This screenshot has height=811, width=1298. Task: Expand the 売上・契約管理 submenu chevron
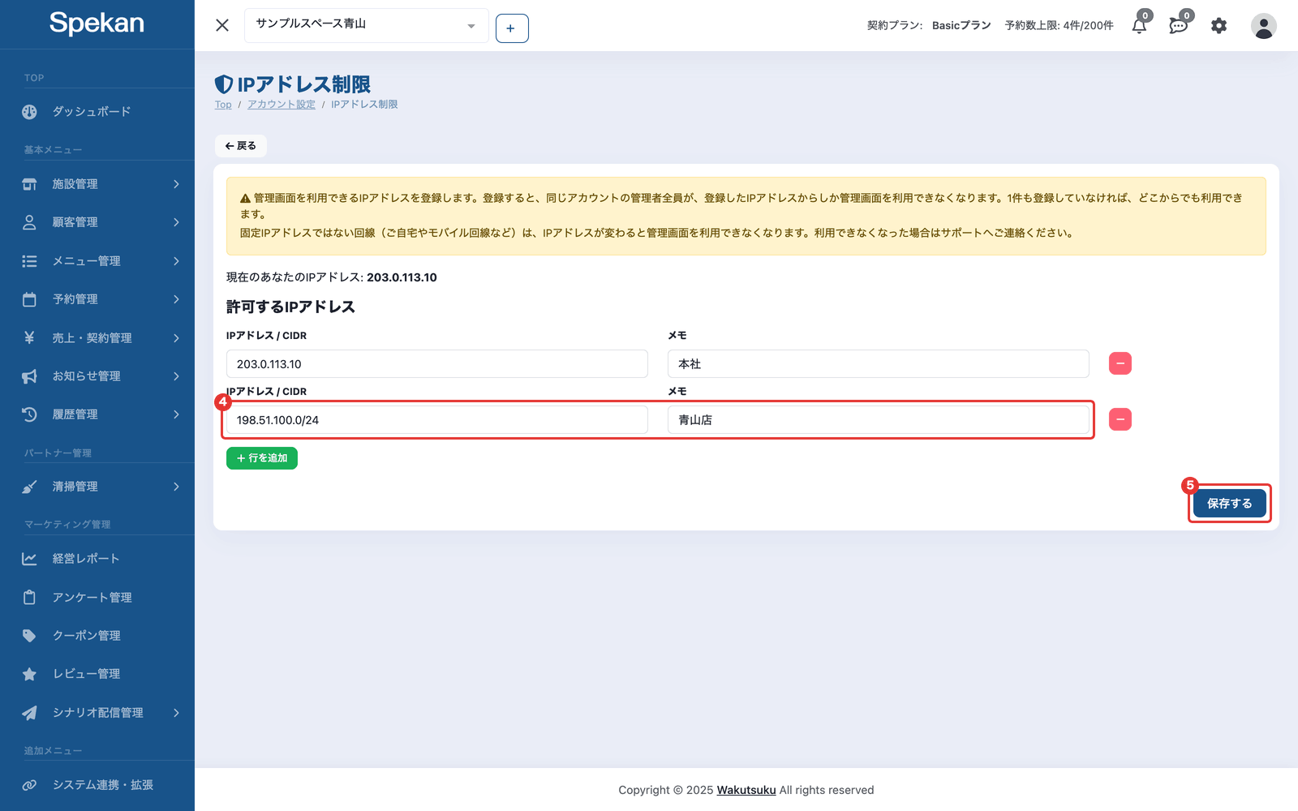point(176,337)
